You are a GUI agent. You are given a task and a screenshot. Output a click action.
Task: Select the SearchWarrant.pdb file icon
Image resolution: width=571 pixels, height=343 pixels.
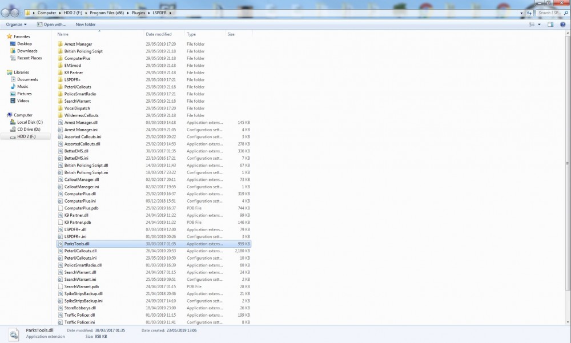(x=61, y=286)
